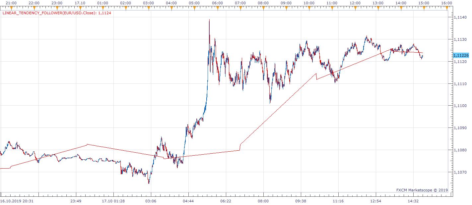Viewport: 472px width, 205px height.
Task: Select the orange marker below 04:00
Action: click(171, 8)
